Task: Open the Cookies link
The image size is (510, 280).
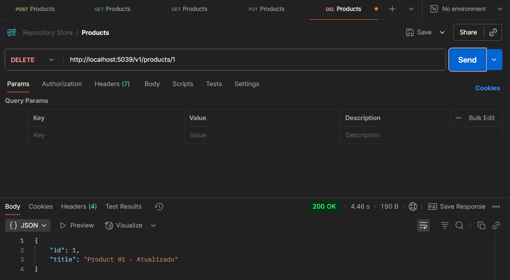Action: (x=487, y=88)
